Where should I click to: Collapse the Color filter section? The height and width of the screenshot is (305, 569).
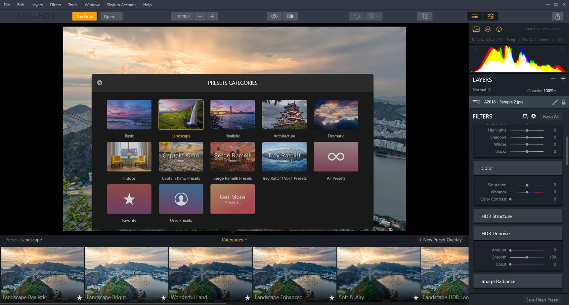click(518, 168)
